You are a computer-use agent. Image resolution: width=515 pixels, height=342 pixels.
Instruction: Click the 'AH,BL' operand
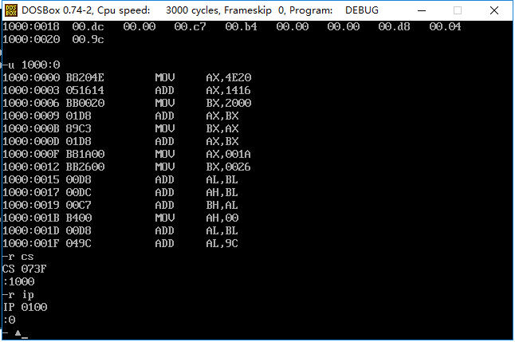(222, 193)
